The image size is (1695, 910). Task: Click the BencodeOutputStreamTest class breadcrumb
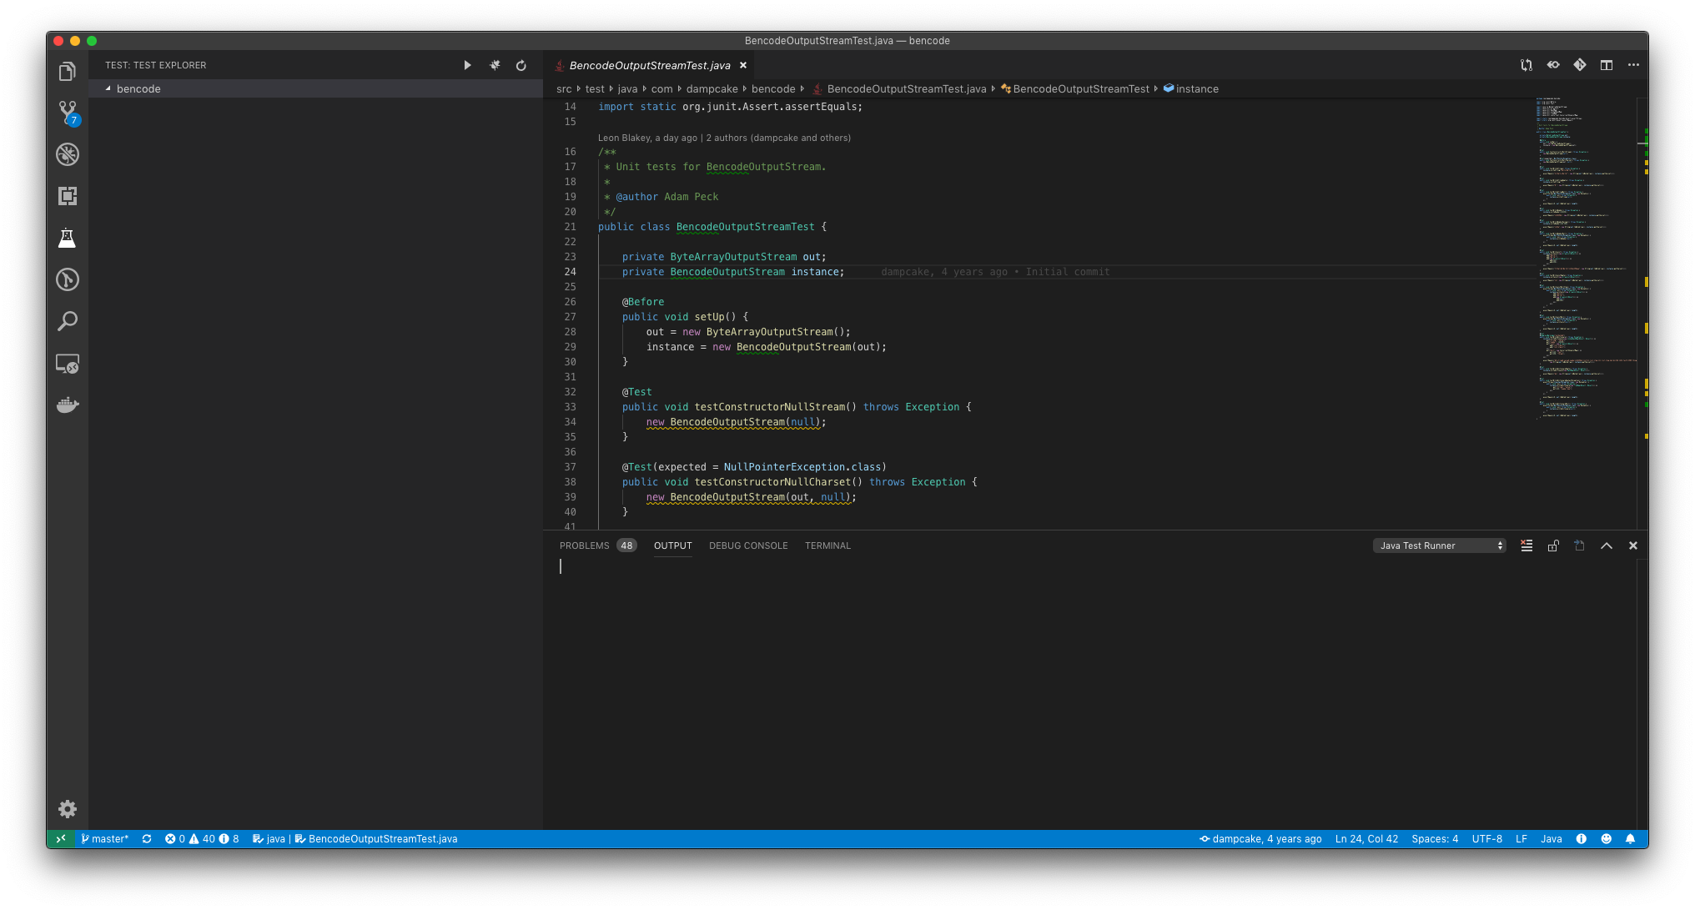pyautogui.click(x=1074, y=89)
